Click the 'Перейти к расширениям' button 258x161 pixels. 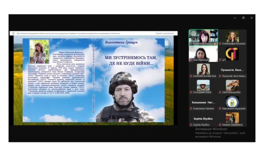pyautogui.click(x=165, y=33)
